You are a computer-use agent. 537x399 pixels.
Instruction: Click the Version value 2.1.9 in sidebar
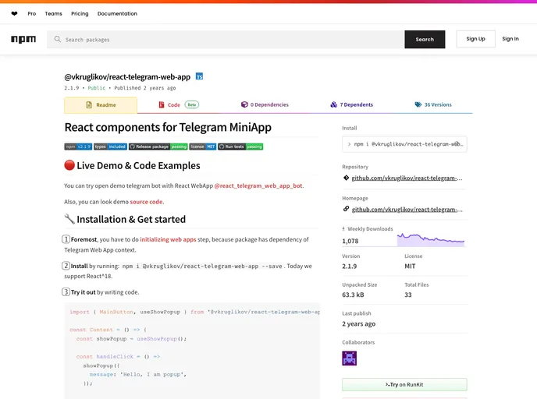pyautogui.click(x=350, y=267)
